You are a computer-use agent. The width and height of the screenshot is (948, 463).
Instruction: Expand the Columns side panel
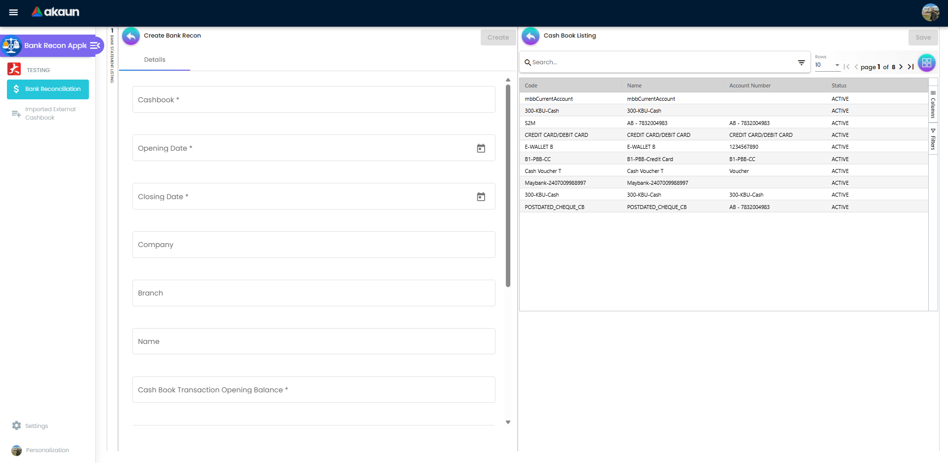tap(933, 104)
